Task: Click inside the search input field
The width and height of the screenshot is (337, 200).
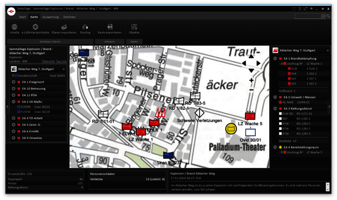Action: (308, 16)
